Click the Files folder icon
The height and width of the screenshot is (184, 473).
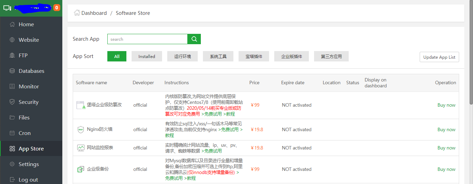12,118
